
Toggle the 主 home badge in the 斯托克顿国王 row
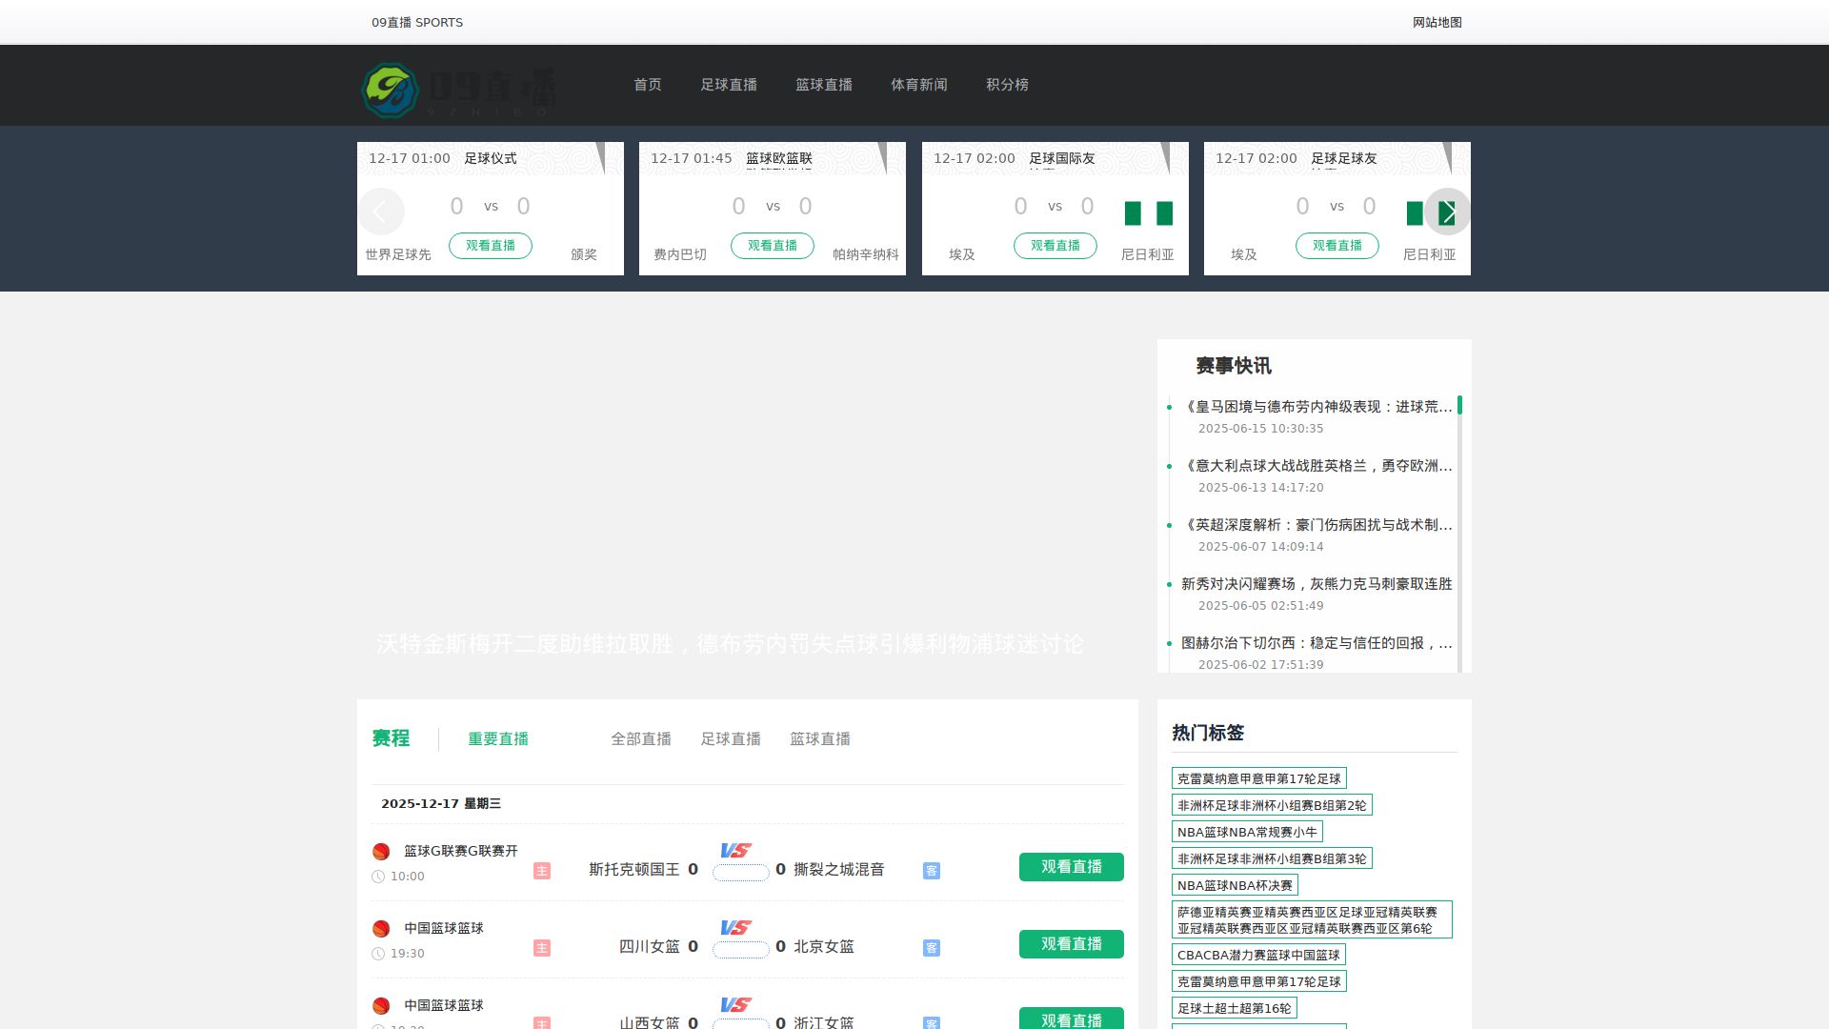[x=541, y=870]
